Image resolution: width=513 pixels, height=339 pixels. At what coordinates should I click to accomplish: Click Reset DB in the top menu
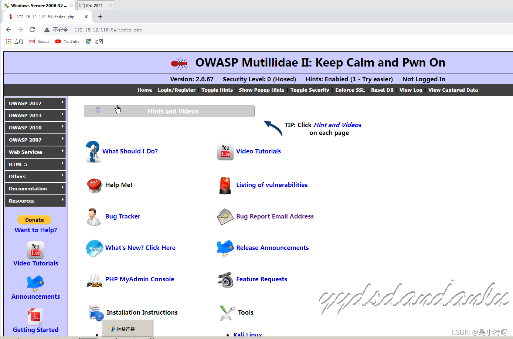pyautogui.click(x=382, y=90)
